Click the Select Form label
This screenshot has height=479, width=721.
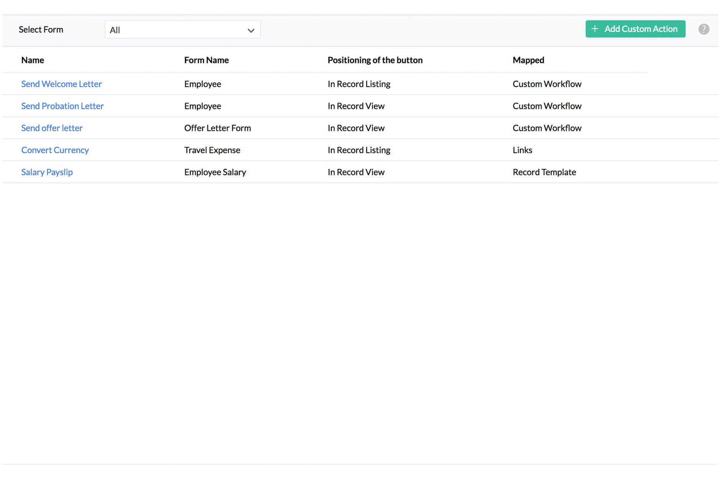pyautogui.click(x=41, y=29)
